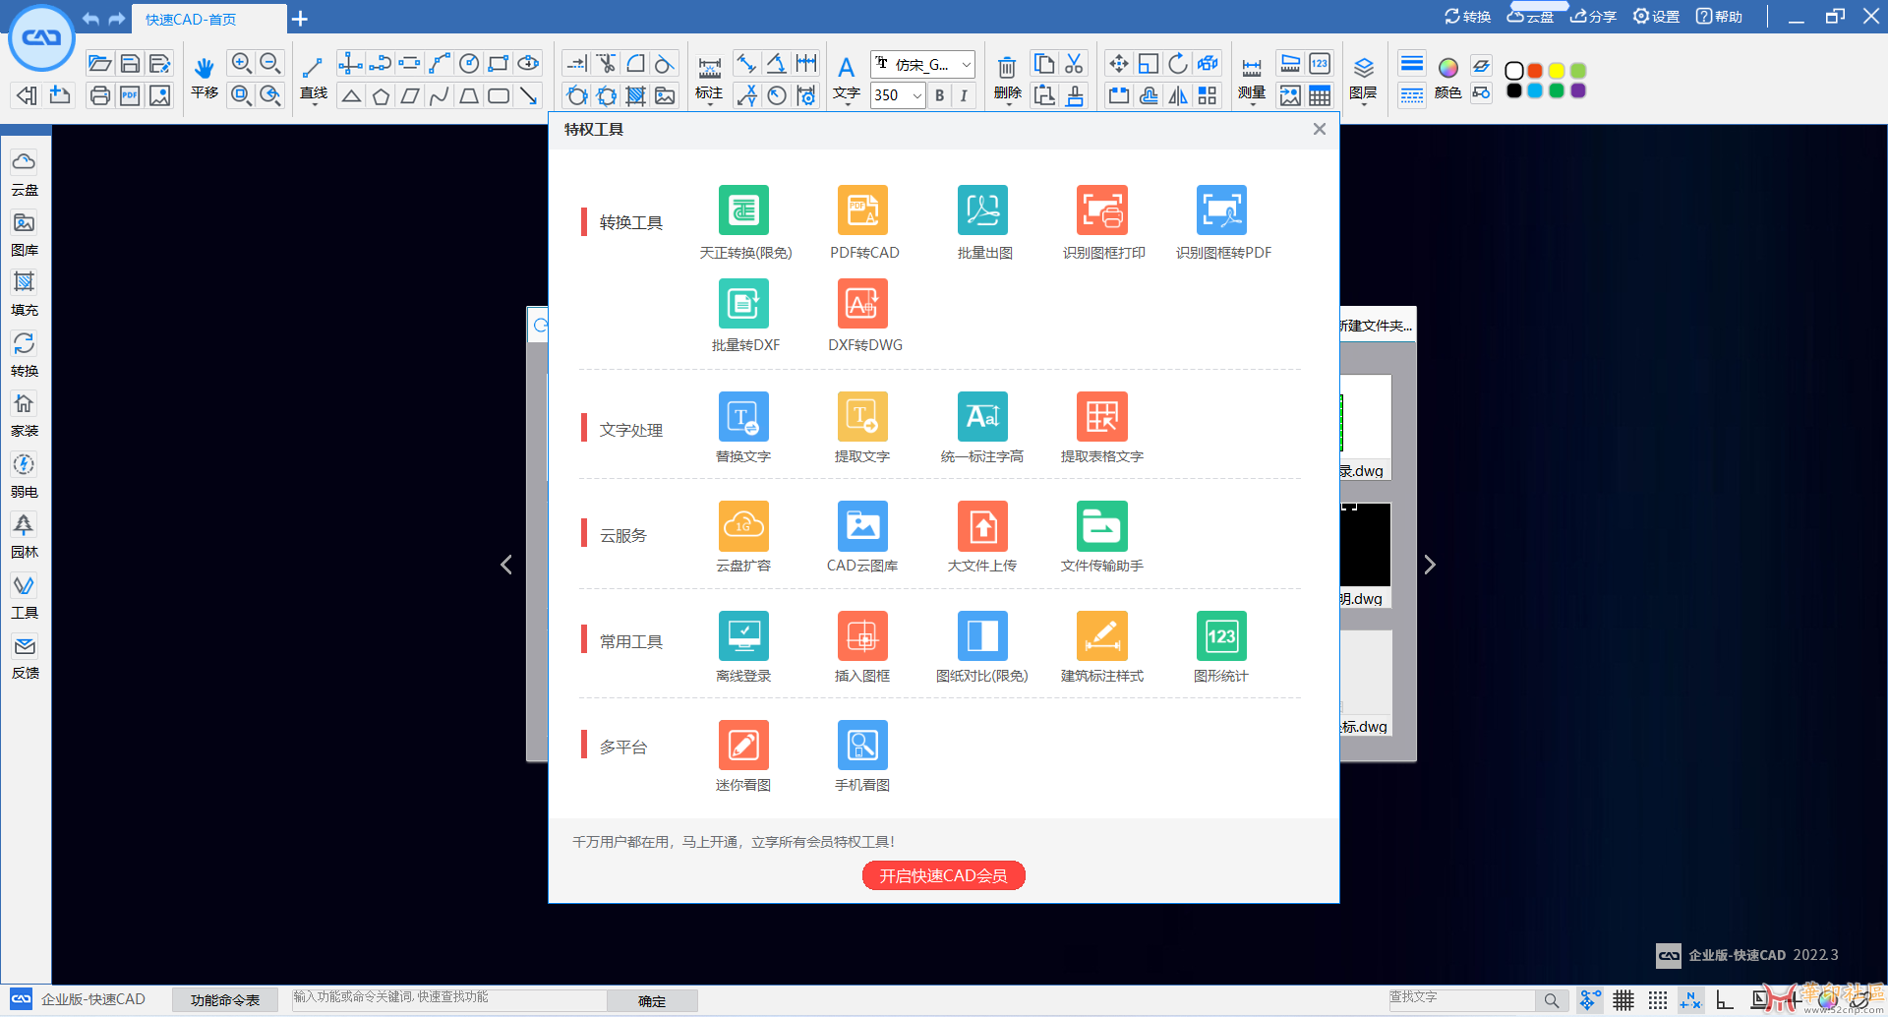Click the 确定 confirm button
Image resolution: width=1888 pixels, height=1017 pixels.
tap(652, 1001)
